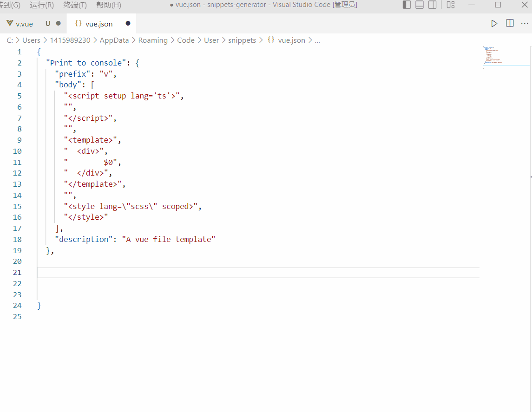The image size is (532, 412).
Task: Open breadcrumb C: drive
Action: click(10, 40)
